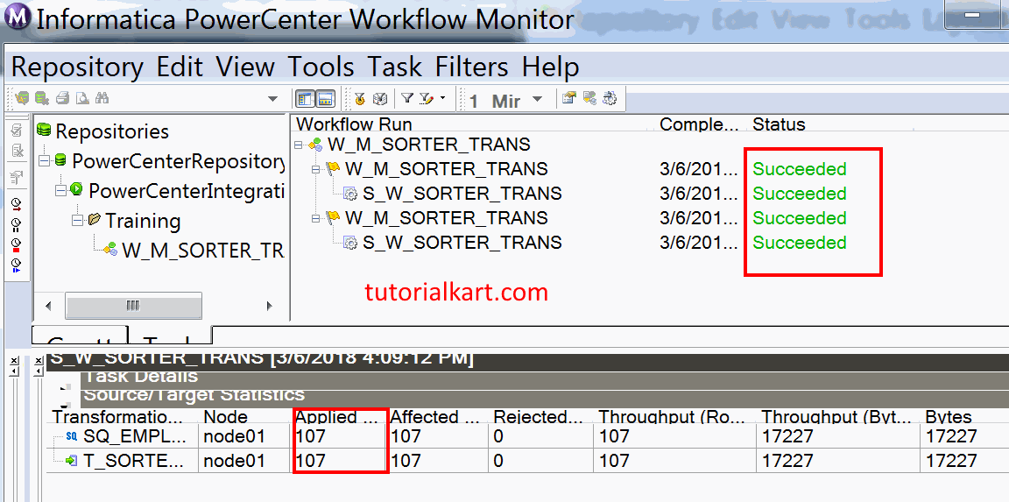Click the medal-shaped icon in the toolbar
The image size is (1009, 502).
359,99
